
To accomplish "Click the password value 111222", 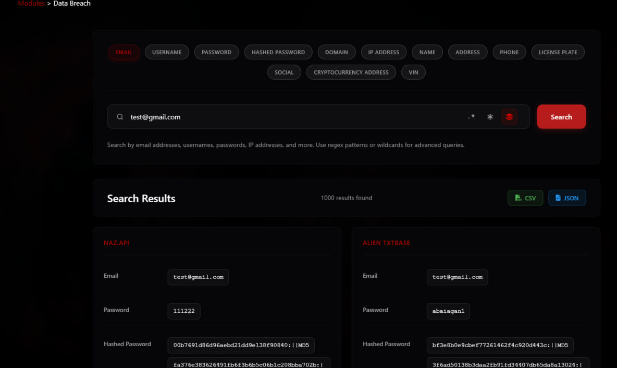I will click(184, 311).
